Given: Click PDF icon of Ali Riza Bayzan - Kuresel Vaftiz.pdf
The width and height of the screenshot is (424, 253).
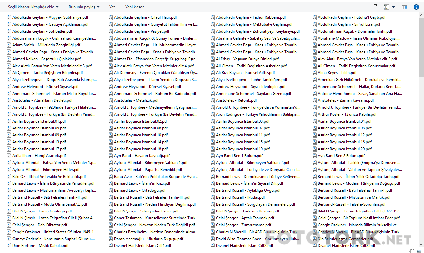Looking at the screenshot, I should (x=213, y=73).
